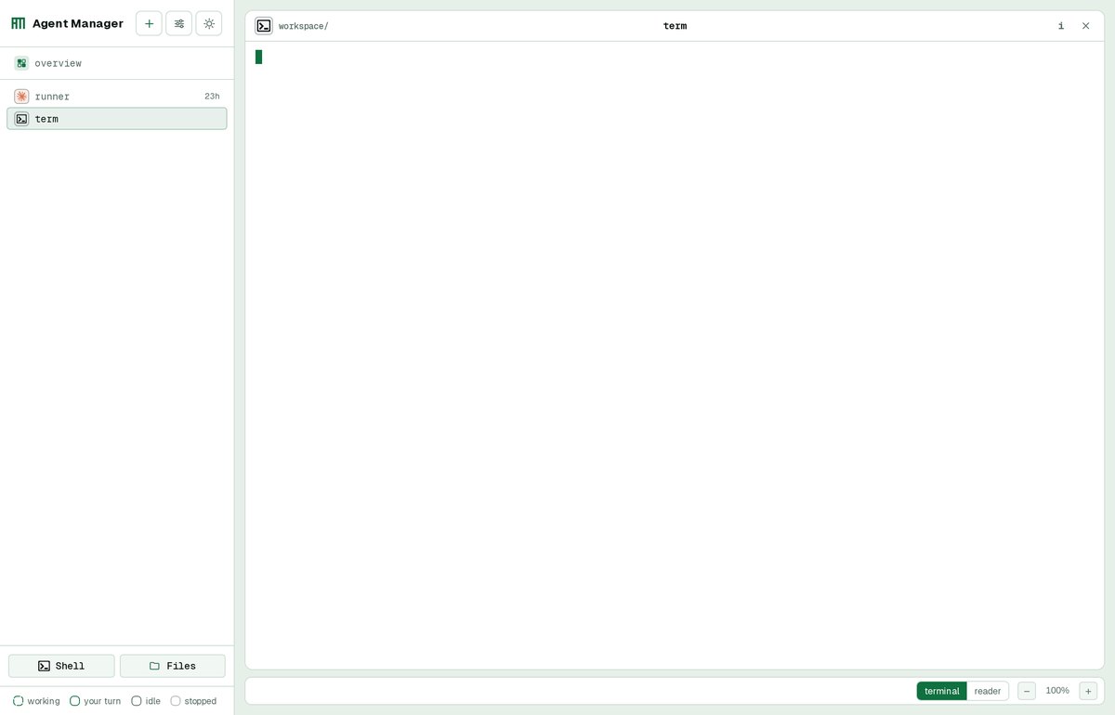Click the overview grid icon
1115x715 pixels.
[21, 63]
